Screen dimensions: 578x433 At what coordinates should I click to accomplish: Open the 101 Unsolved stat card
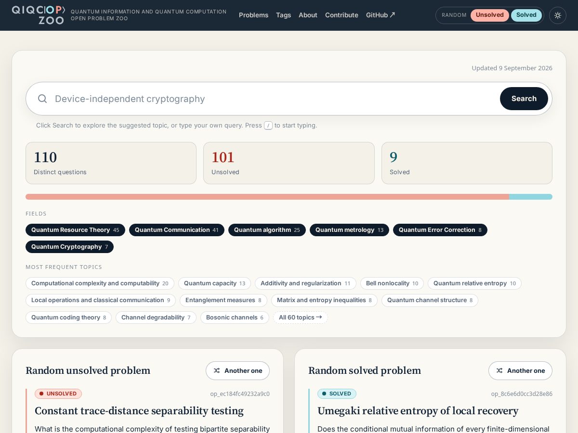pos(289,163)
